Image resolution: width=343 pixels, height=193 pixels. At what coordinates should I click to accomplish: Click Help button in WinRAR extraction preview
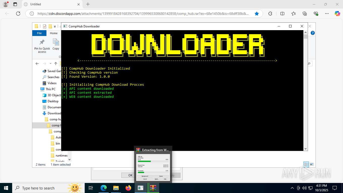165,179
